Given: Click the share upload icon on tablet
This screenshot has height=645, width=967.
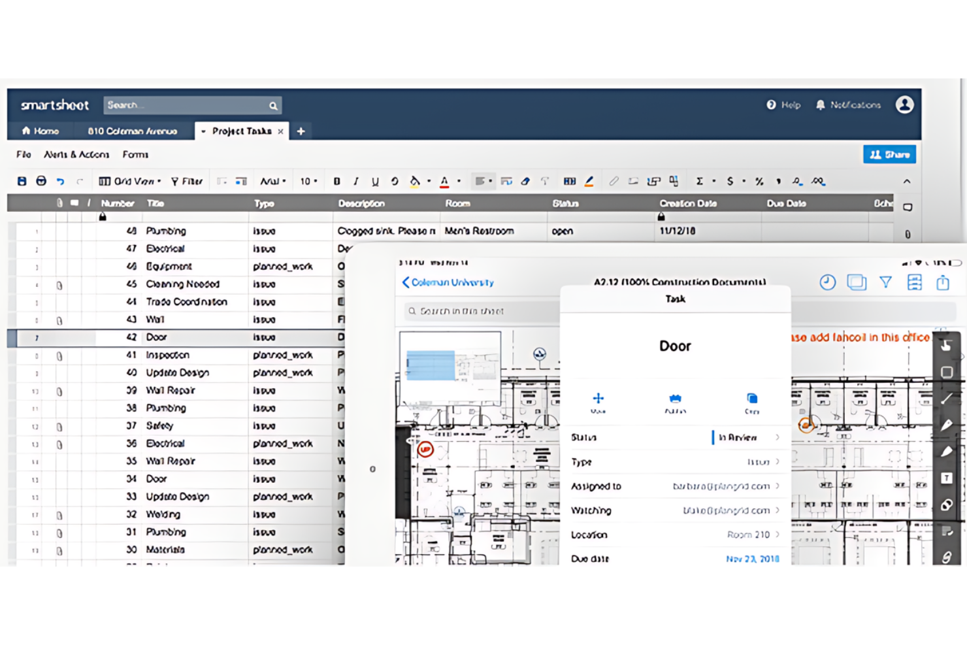Looking at the screenshot, I should 943,282.
